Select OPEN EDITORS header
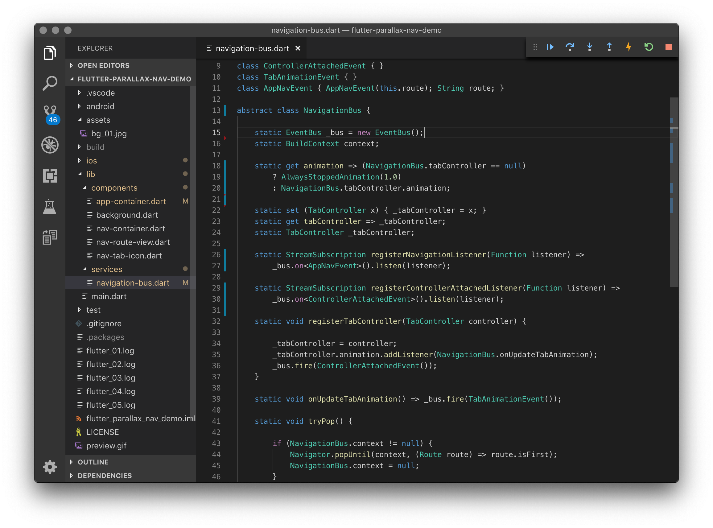The width and height of the screenshot is (713, 528). [104, 65]
